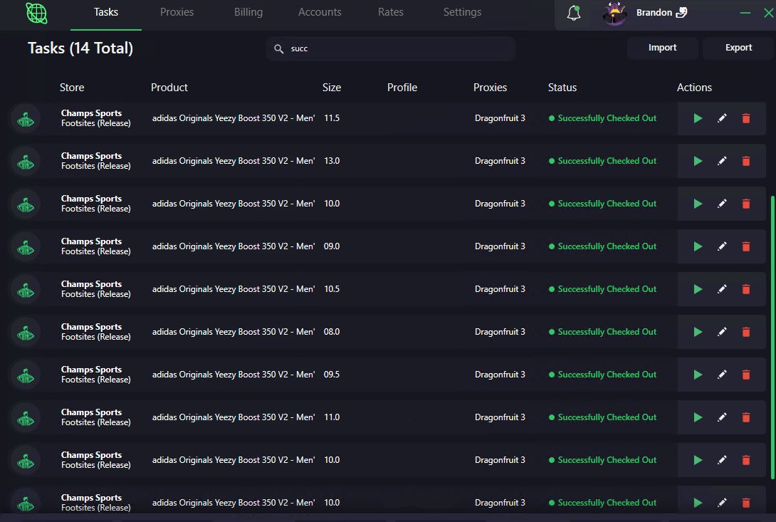Image resolution: width=776 pixels, height=522 pixels.
Task: Click the size value 09.5 cell
Action: click(332, 375)
